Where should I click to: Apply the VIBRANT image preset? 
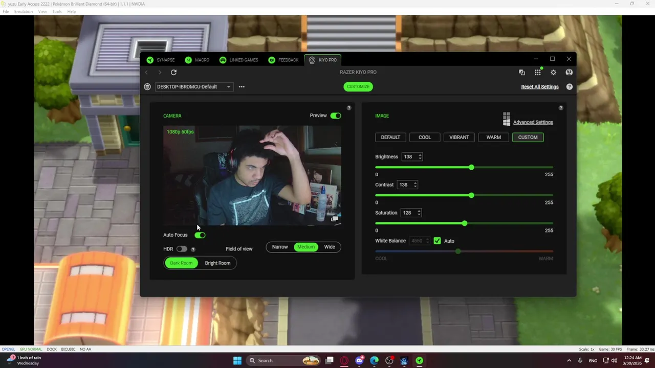(x=459, y=137)
